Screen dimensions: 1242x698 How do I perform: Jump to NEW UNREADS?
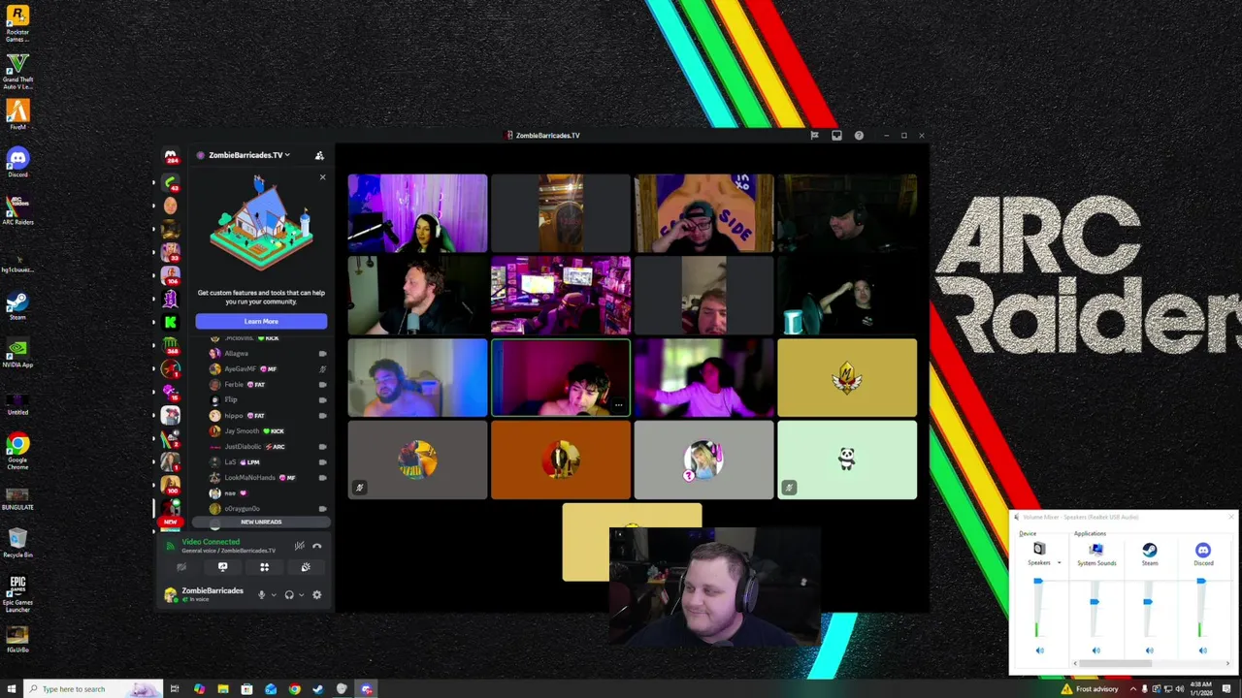point(261,522)
